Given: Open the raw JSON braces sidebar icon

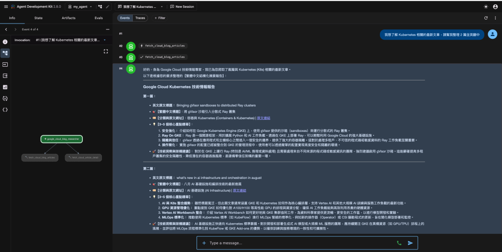Looking at the screenshot, I should pyautogui.click(x=5, y=110).
